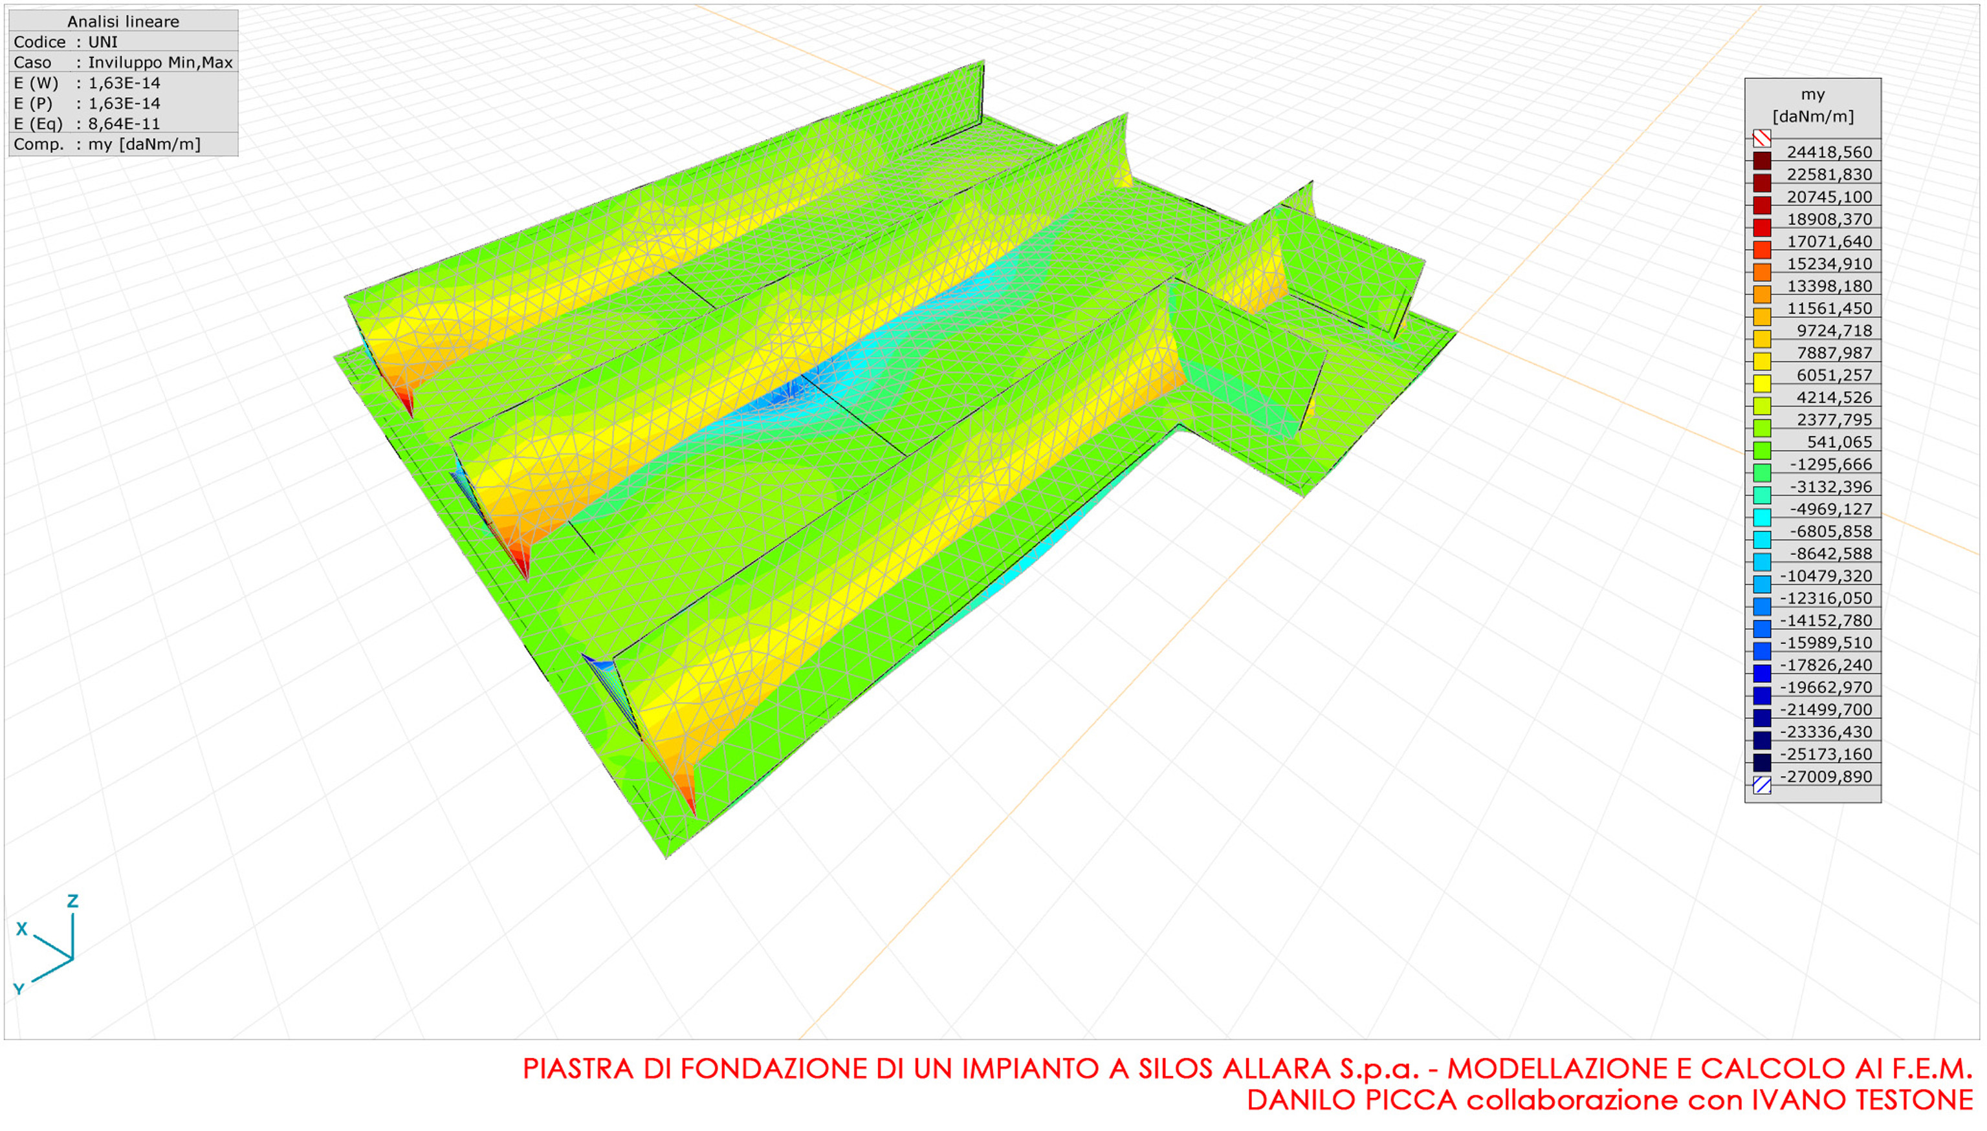Click legend value 15234,910
The height and width of the screenshot is (1131, 1987).
pyautogui.click(x=1829, y=264)
